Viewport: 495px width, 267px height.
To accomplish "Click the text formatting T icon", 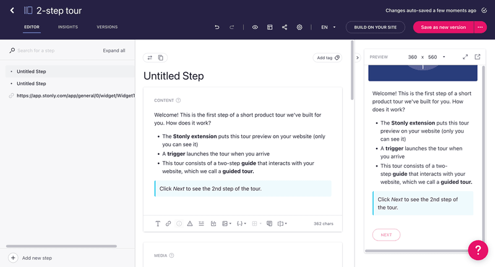I will pyautogui.click(x=158, y=224).
